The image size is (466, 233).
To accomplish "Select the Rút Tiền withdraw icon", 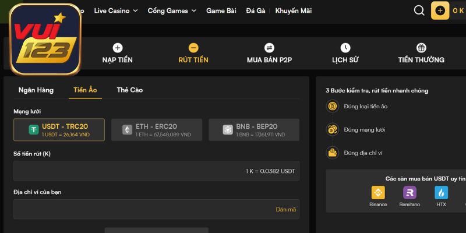I will (193, 48).
